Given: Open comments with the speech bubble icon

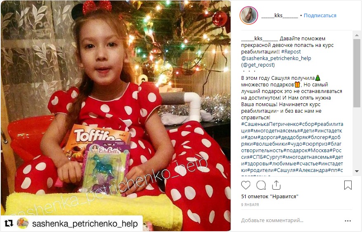Looking at the screenshot, I should [x=261, y=185].
